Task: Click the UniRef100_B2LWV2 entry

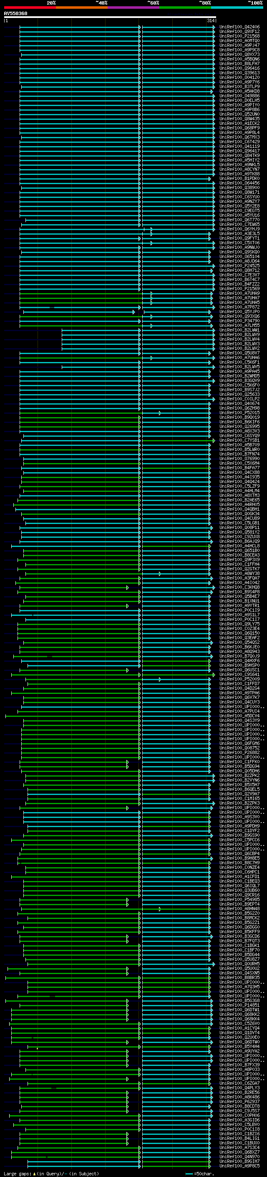Action: tap(239, 348)
